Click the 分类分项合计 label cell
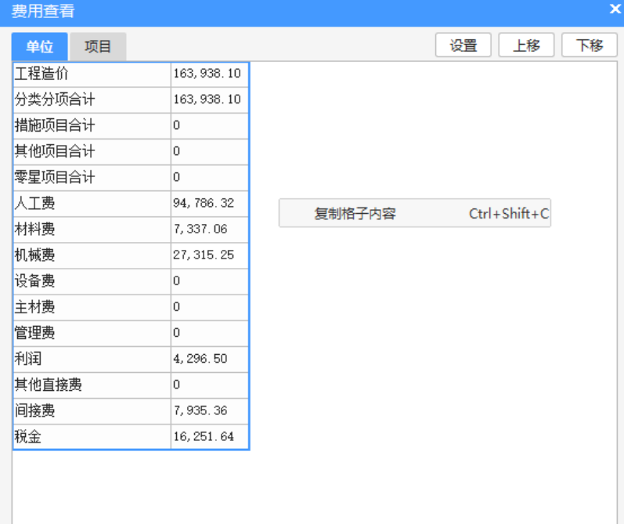 [92, 100]
